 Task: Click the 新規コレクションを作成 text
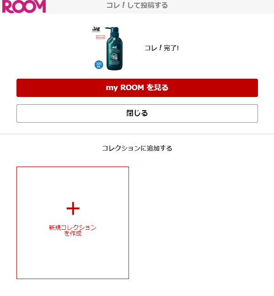click(73, 231)
